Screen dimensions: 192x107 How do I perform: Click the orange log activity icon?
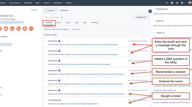(18, 29)
